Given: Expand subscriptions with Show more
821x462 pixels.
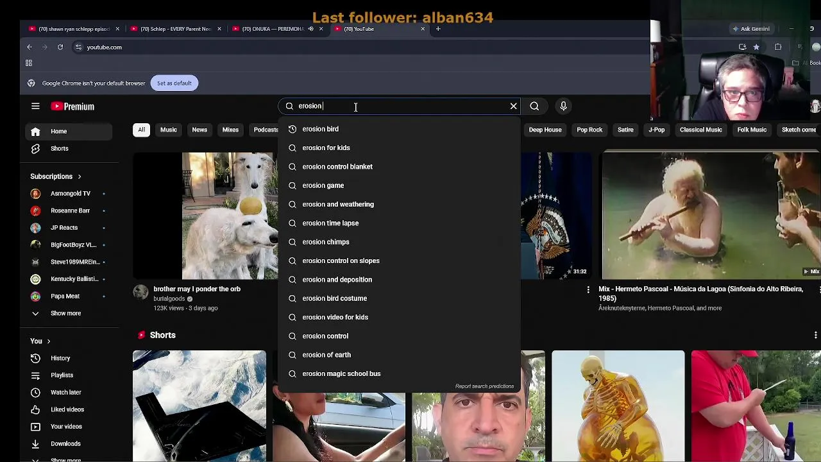Looking at the screenshot, I should click(x=69, y=313).
